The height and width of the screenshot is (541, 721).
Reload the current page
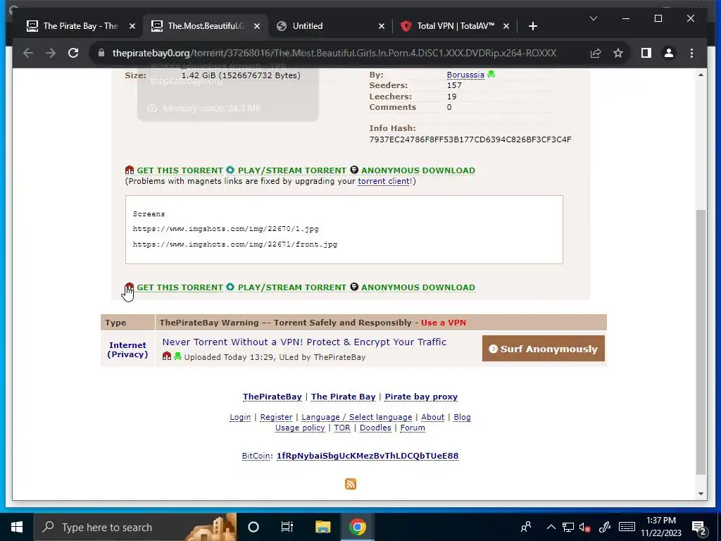(73, 53)
